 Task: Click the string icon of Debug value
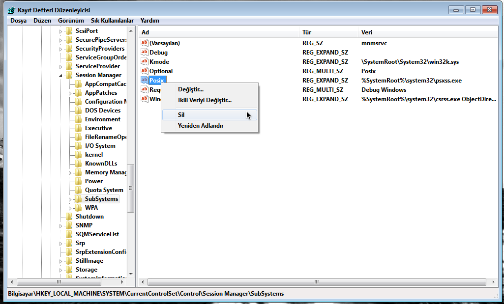click(145, 52)
